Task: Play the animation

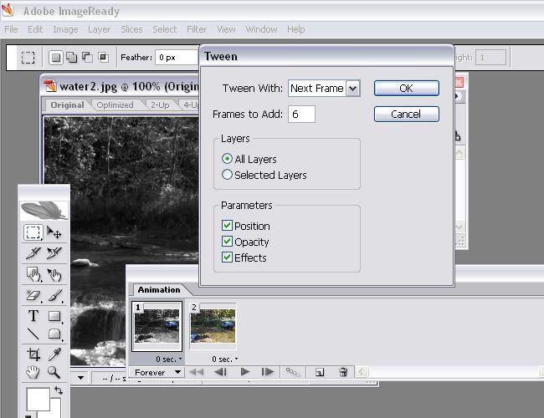Action: coord(245,372)
